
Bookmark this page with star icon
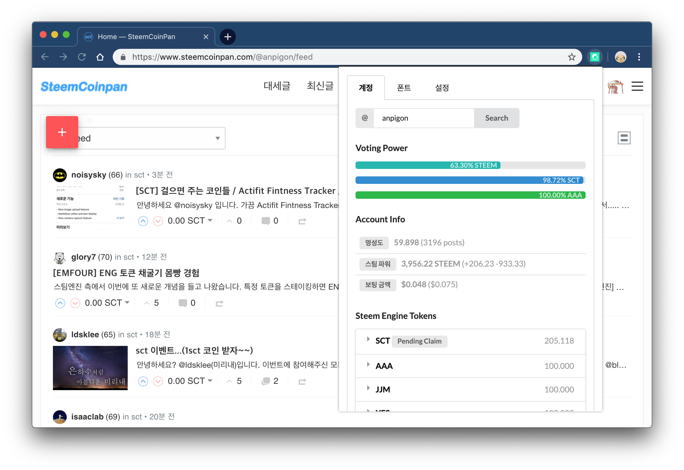click(571, 57)
